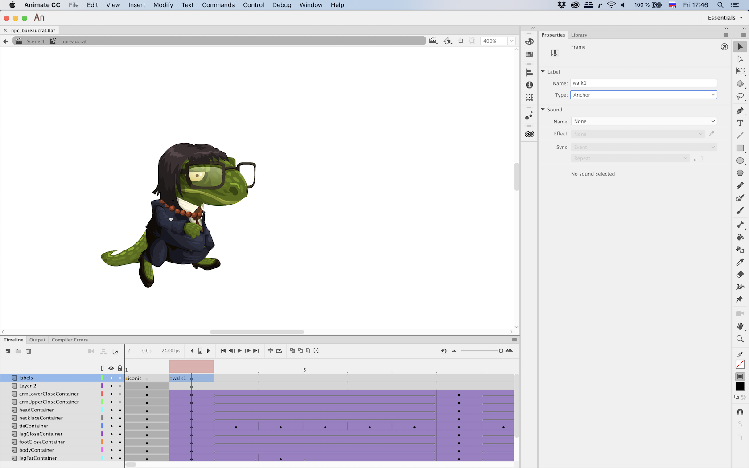Select the Text tool in the toolbar

pyautogui.click(x=740, y=123)
